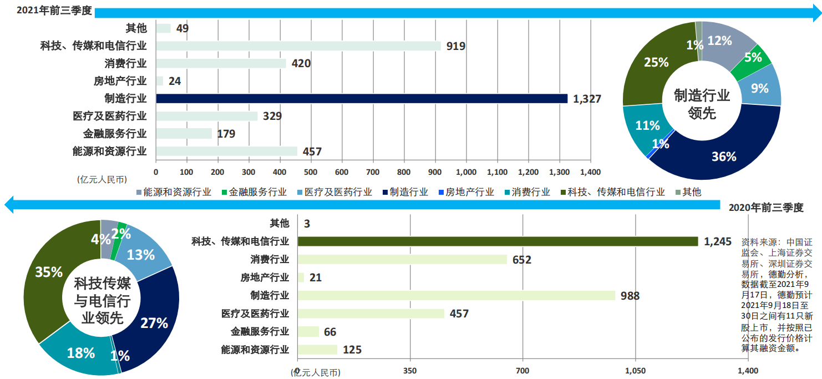
Task: Click the 2020年前三季度 header label
Action: [x=766, y=208]
